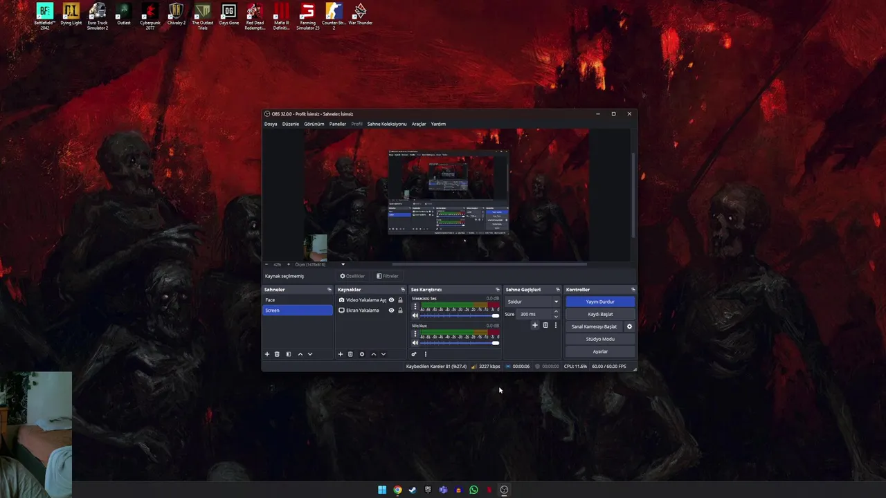Toggle lock on the Ekran Yakalama source
The image size is (886, 498).
pos(400,311)
